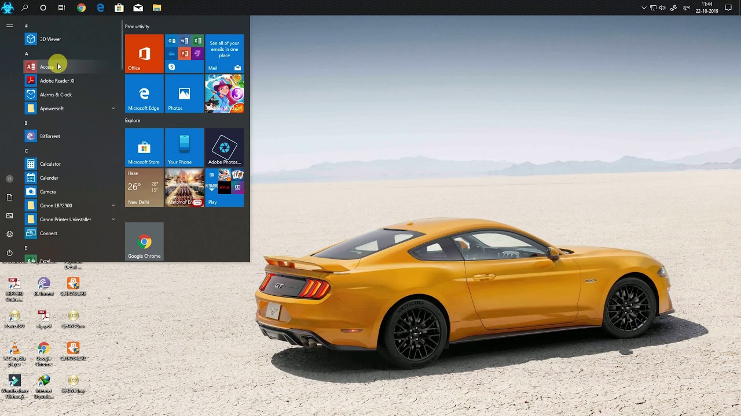Viewport: 741px width, 416px height.
Task: Open Adobe Reader XI
Action: (x=69, y=81)
